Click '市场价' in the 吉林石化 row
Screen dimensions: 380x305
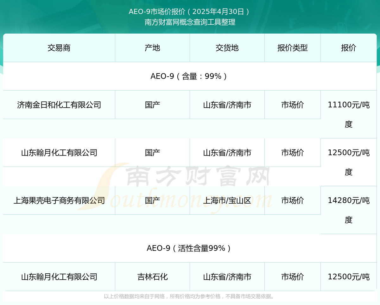(293, 277)
